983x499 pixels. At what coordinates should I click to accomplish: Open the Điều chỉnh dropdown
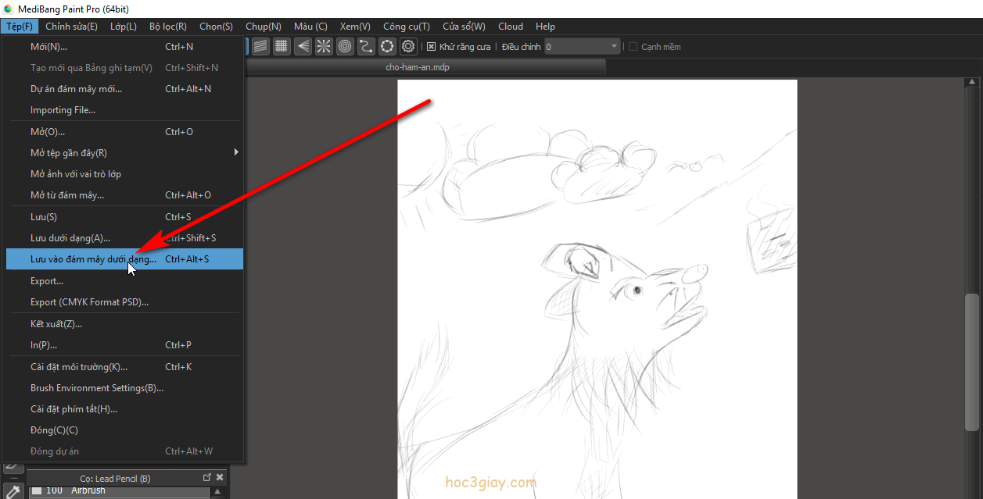[x=614, y=47]
